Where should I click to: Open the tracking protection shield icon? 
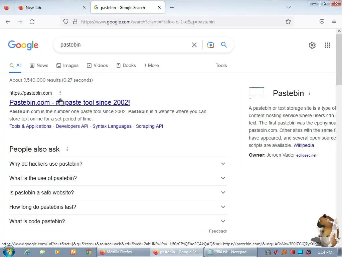coord(66,22)
